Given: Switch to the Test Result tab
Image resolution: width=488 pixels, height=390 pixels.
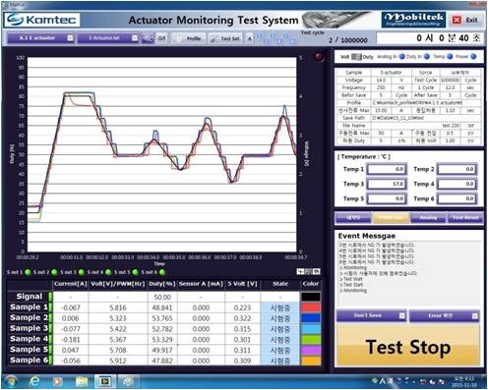Looking at the screenshot, I should 465,217.
